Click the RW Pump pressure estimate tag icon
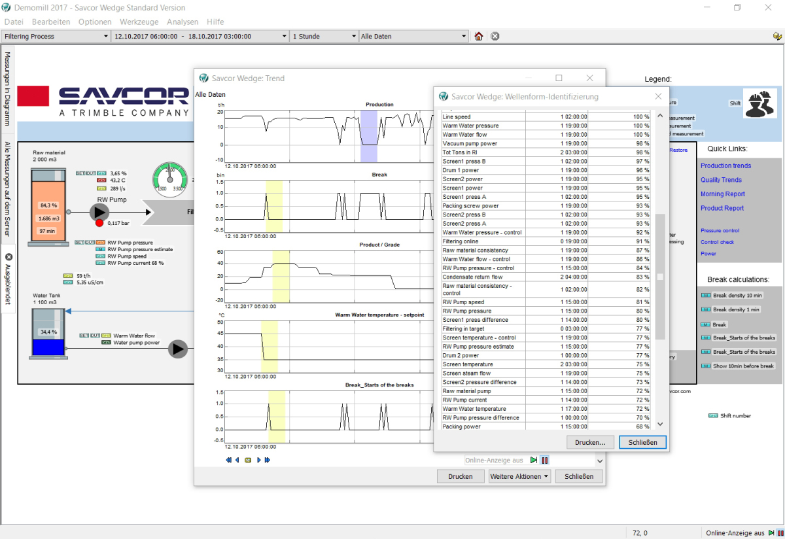This screenshot has width=785, height=539. (101, 249)
